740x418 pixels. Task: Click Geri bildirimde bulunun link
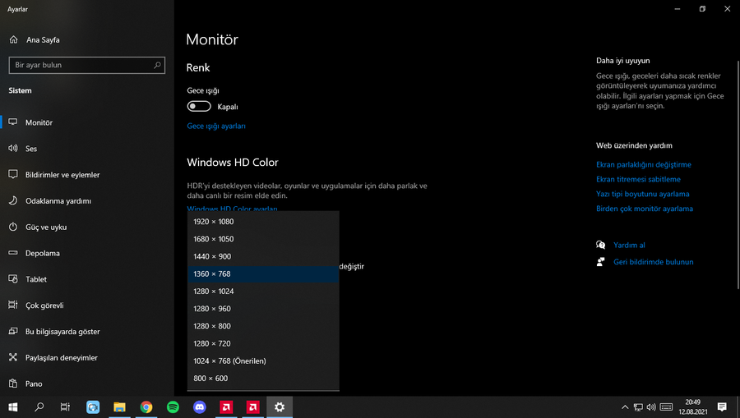pos(653,262)
